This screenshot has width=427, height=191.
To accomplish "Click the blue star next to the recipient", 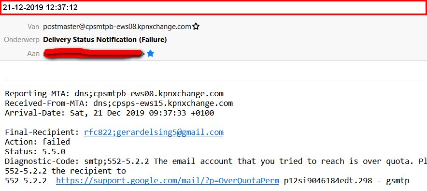I will click(150, 54).
